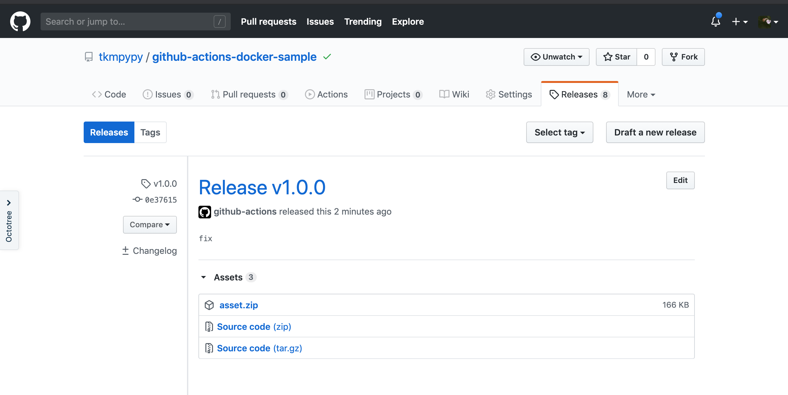The height and width of the screenshot is (395, 788).
Task: Switch to the Code tab
Action: point(109,94)
